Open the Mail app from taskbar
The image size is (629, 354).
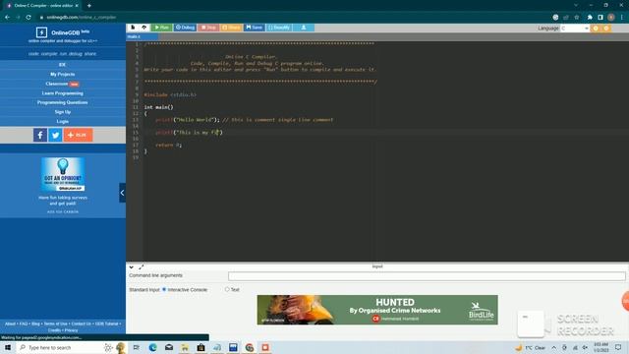169,347
